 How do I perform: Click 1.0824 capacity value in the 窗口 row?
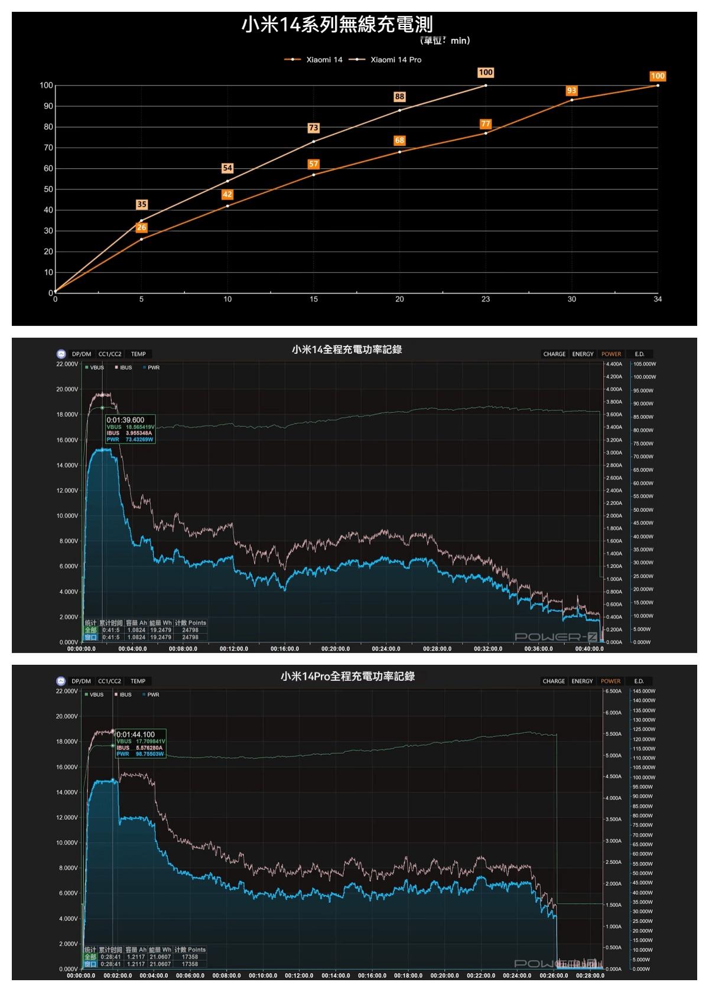pos(136,638)
